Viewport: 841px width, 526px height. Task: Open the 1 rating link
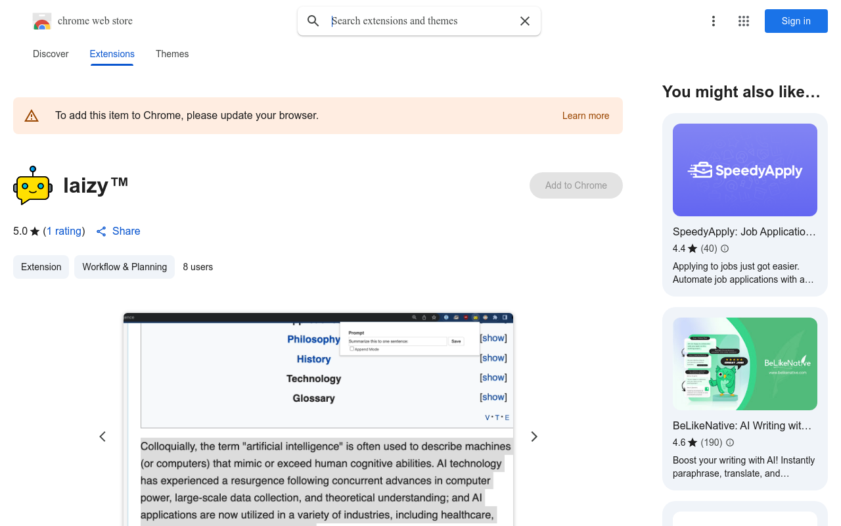[64, 231]
